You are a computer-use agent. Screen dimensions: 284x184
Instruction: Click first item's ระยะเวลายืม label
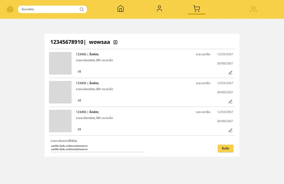[x=203, y=54]
